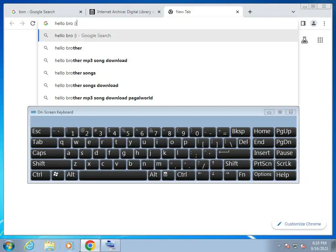This screenshot has height=252, width=336.
Task: Select the pagalworld suggestion
Action: click(x=168, y=98)
